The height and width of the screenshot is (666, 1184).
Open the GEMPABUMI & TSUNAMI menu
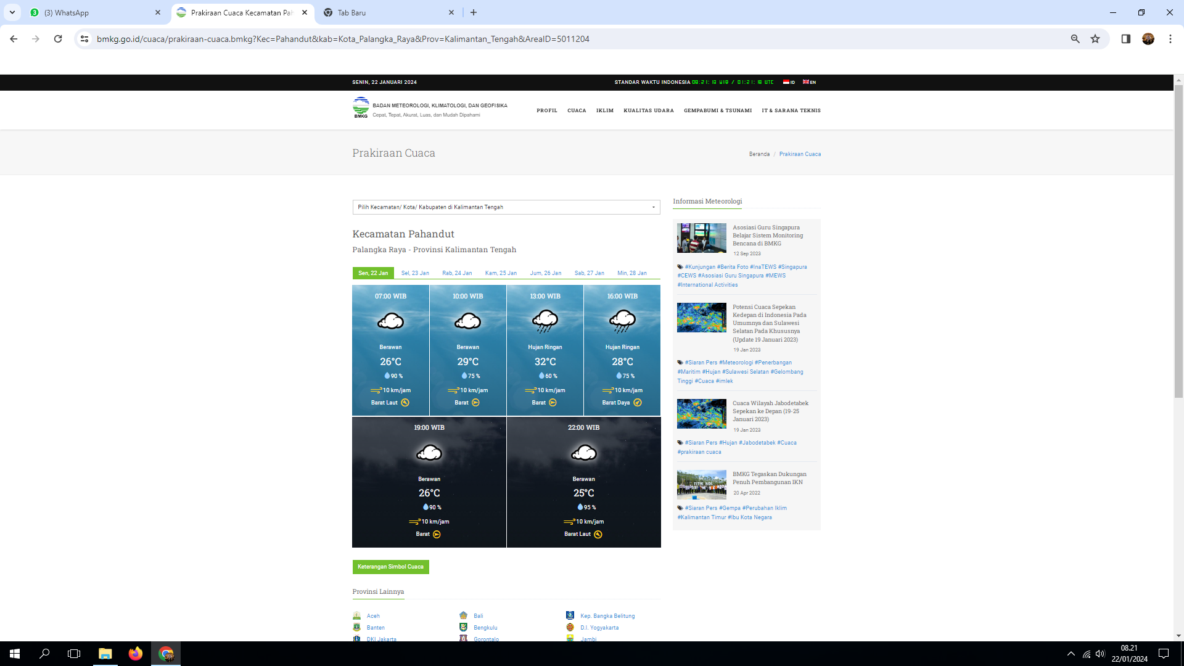tap(718, 111)
